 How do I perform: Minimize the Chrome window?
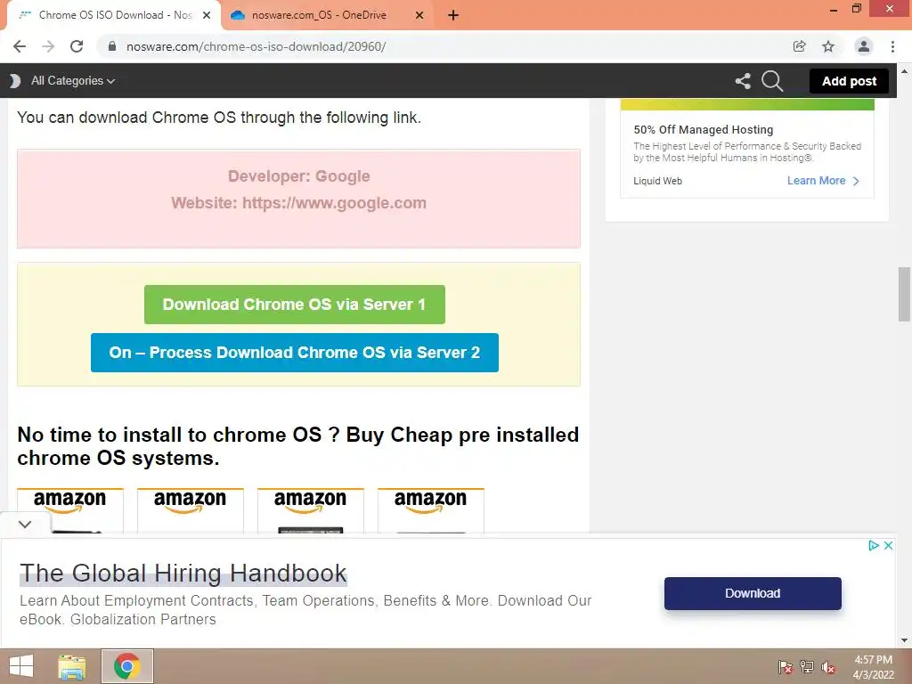[834, 9]
